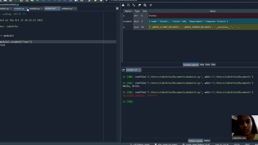Switch to module3.py tab

(34, 8)
